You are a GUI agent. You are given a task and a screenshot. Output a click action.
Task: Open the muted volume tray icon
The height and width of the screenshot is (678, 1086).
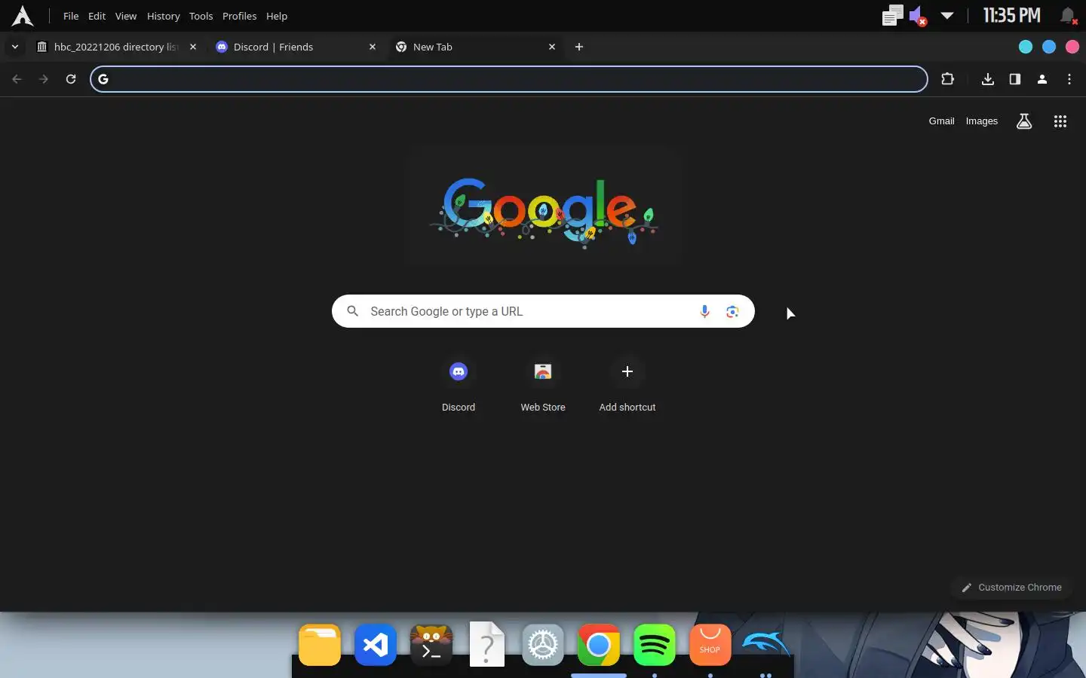[x=918, y=16]
